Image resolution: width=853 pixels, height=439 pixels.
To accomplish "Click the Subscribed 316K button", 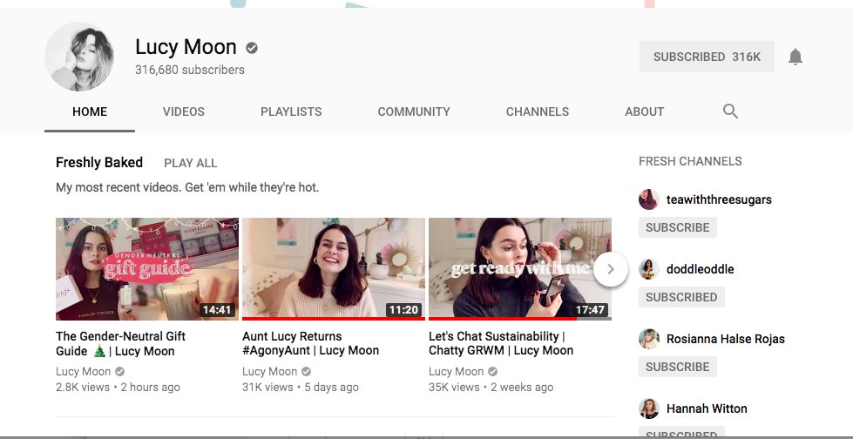I will coord(707,57).
